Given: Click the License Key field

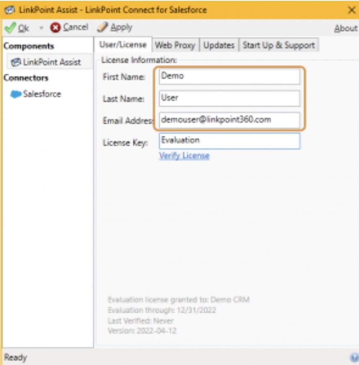Looking at the screenshot, I should tap(229, 141).
